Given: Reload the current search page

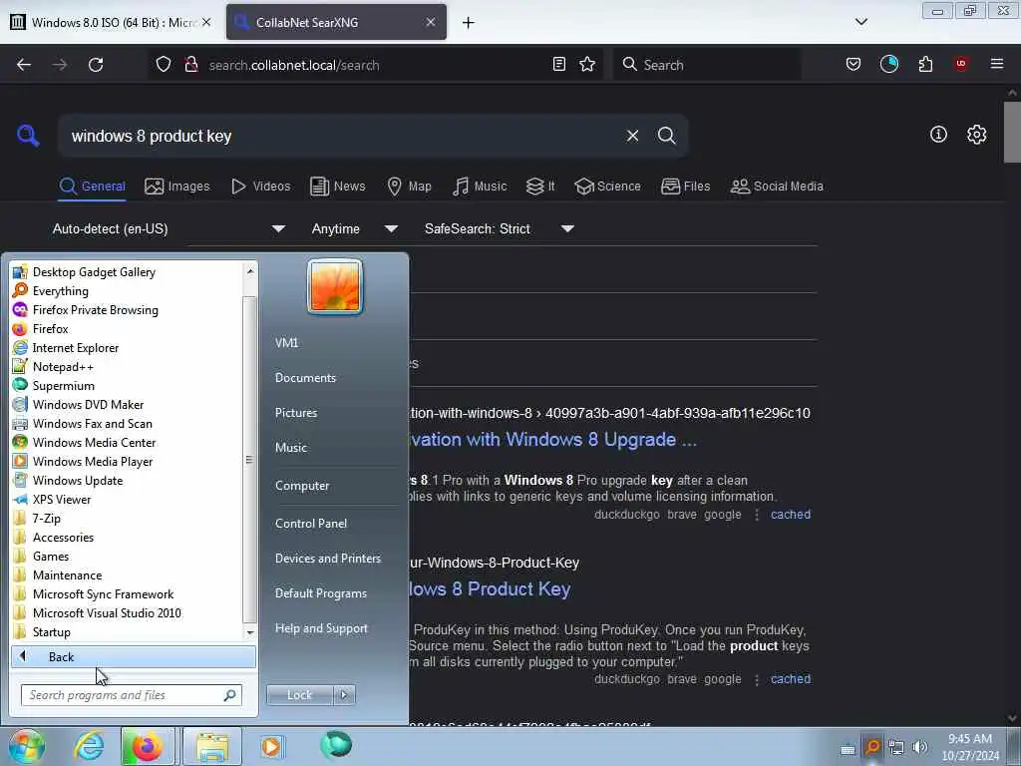Looking at the screenshot, I should [96, 65].
